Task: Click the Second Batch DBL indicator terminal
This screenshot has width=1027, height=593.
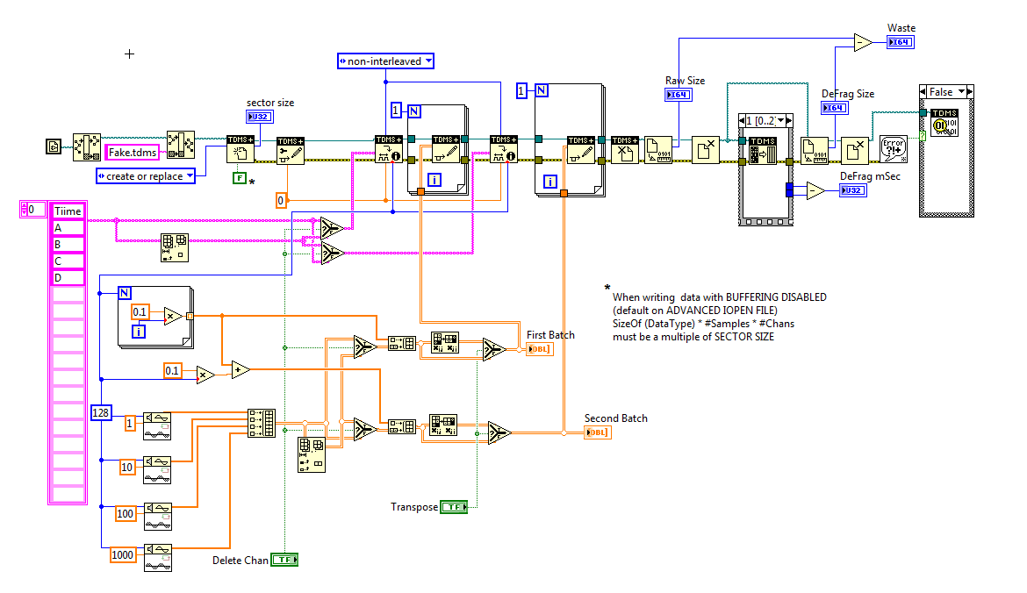Action: point(598,432)
